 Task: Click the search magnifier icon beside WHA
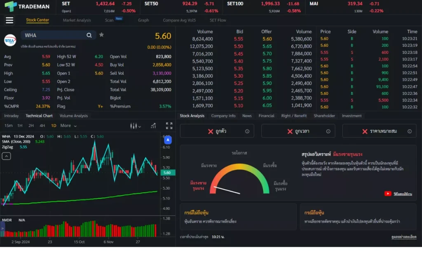[x=89, y=35]
